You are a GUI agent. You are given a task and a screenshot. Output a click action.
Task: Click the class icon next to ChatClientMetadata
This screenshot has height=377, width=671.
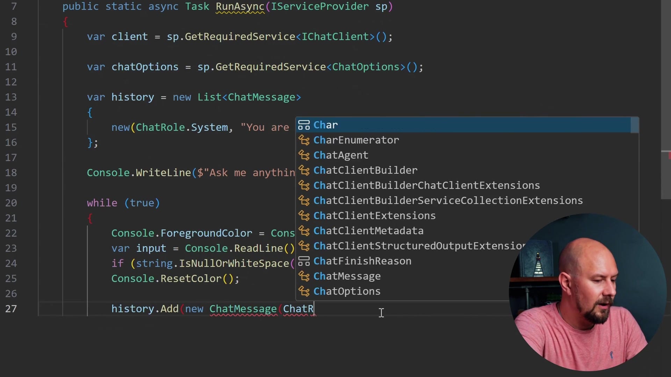tap(304, 231)
